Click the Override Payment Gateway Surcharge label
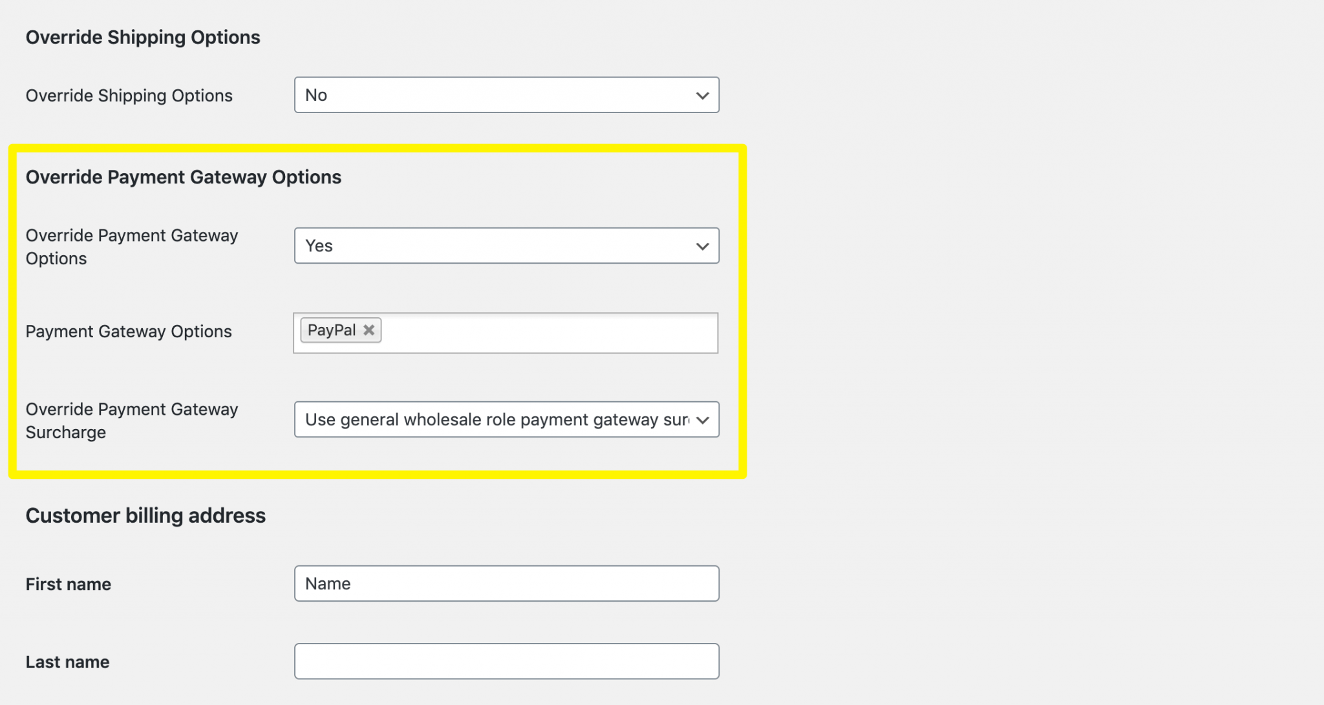The width and height of the screenshot is (1324, 705). 131,421
